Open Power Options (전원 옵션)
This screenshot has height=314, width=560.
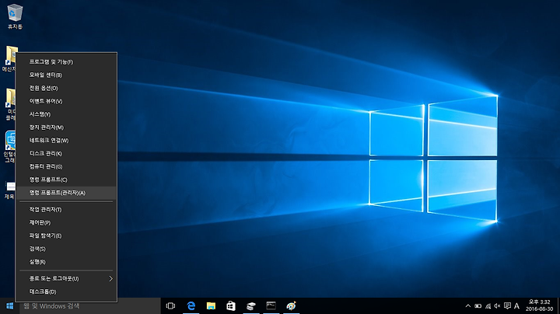(66, 88)
